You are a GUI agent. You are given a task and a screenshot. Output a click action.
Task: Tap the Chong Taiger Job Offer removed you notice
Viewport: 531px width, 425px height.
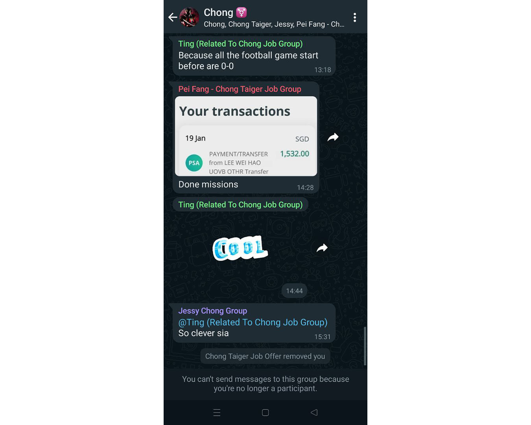pos(265,356)
